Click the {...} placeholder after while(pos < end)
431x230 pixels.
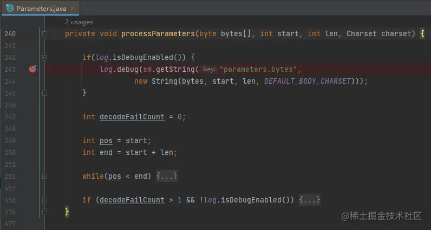pos(167,176)
